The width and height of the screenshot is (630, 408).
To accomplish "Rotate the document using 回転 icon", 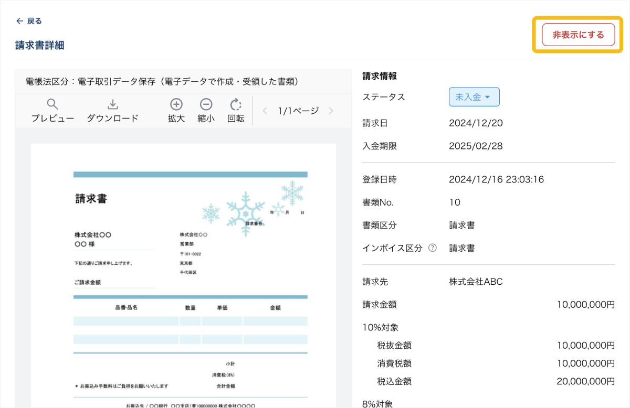I will click(x=236, y=104).
